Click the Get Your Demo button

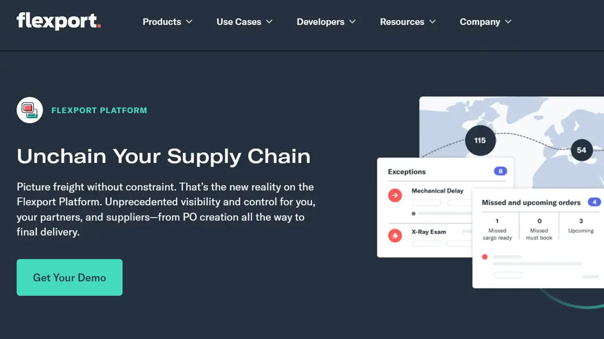[69, 277]
